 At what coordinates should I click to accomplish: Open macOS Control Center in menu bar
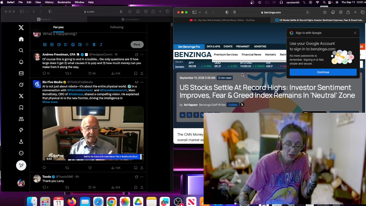click(330, 2)
